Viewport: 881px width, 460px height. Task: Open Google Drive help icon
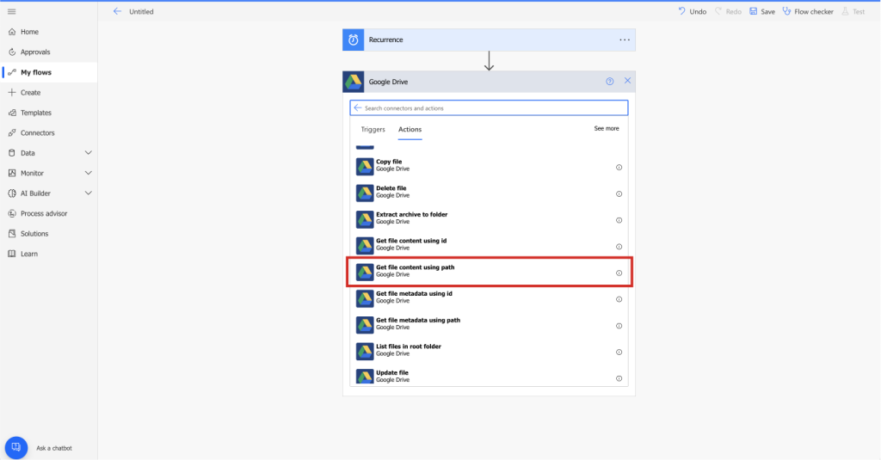(610, 82)
